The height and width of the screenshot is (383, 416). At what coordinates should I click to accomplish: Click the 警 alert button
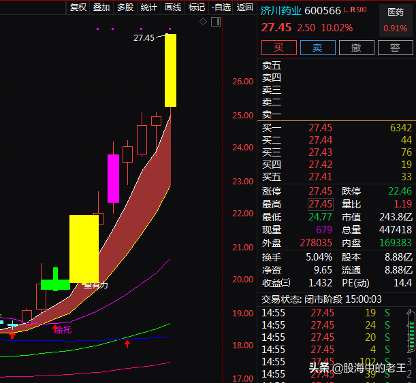(x=395, y=48)
